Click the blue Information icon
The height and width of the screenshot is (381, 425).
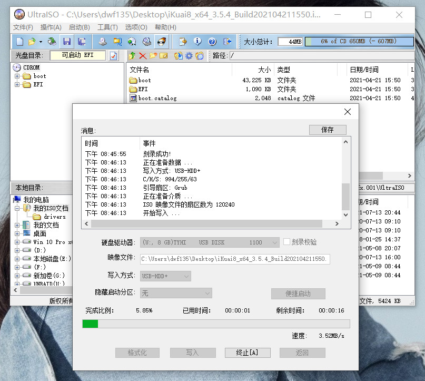197,42
